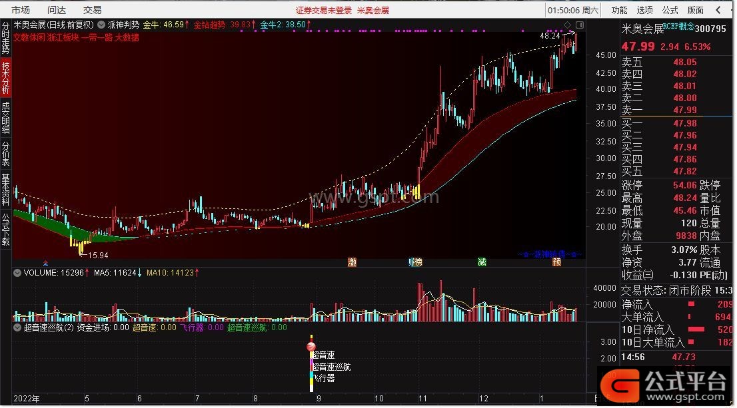Click the 金牛: 46.59 indicator value
The height and width of the screenshot is (408, 737).
coord(166,25)
